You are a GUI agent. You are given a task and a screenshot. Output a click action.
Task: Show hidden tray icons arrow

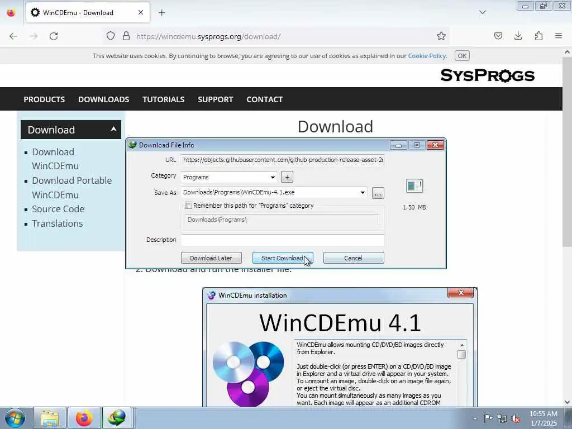(x=475, y=418)
